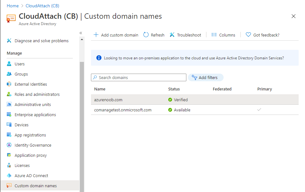Click the Azure AD Connect diamond icon
Image resolution: width=305 pixels, height=192 pixels.
(9, 175)
